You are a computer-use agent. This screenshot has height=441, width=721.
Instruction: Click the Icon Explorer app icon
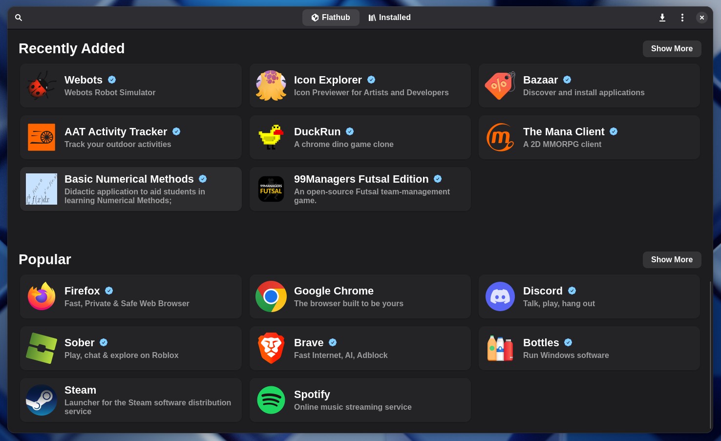click(271, 85)
